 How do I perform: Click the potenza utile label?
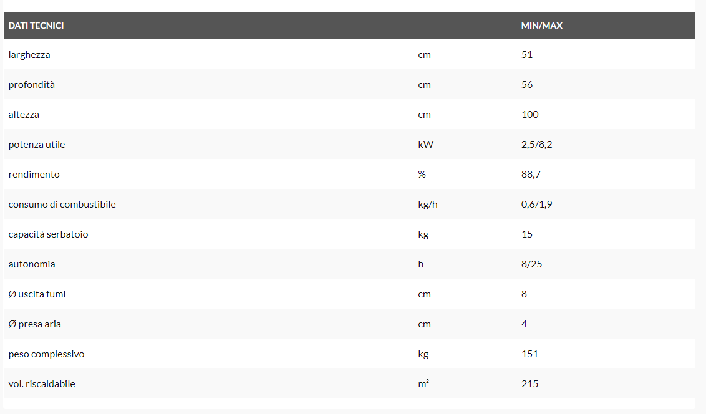(37, 145)
